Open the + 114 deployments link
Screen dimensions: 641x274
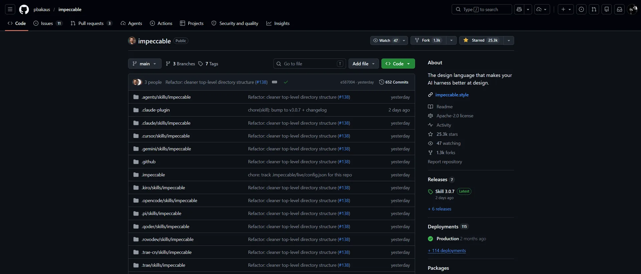coord(447,251)
